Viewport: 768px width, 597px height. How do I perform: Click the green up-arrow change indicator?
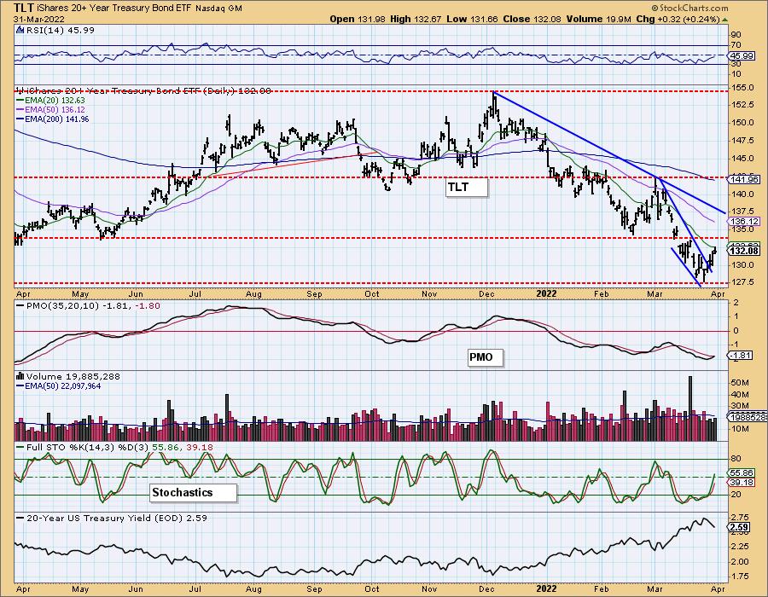pos(724,20)
